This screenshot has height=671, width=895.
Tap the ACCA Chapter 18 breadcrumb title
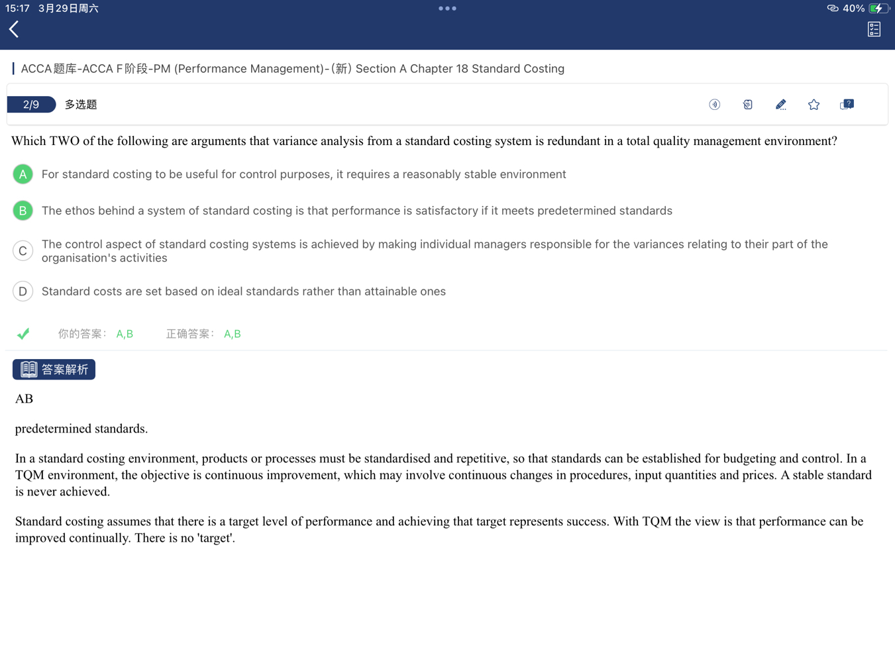click(292, 69)
